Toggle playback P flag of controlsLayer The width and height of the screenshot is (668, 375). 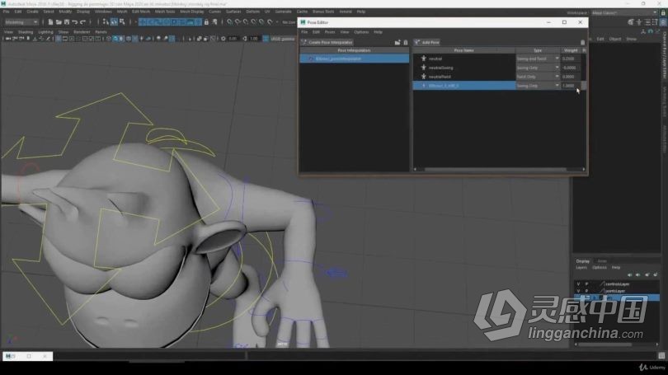tap(586, 283)
